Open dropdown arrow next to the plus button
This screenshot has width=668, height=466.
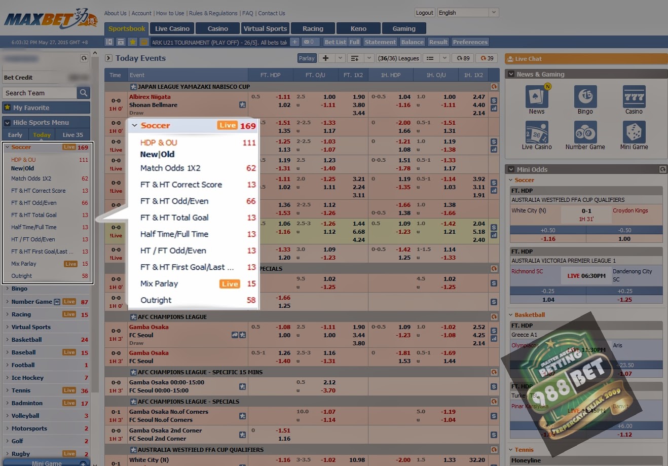pyautogui.click(x=341, y=58)
